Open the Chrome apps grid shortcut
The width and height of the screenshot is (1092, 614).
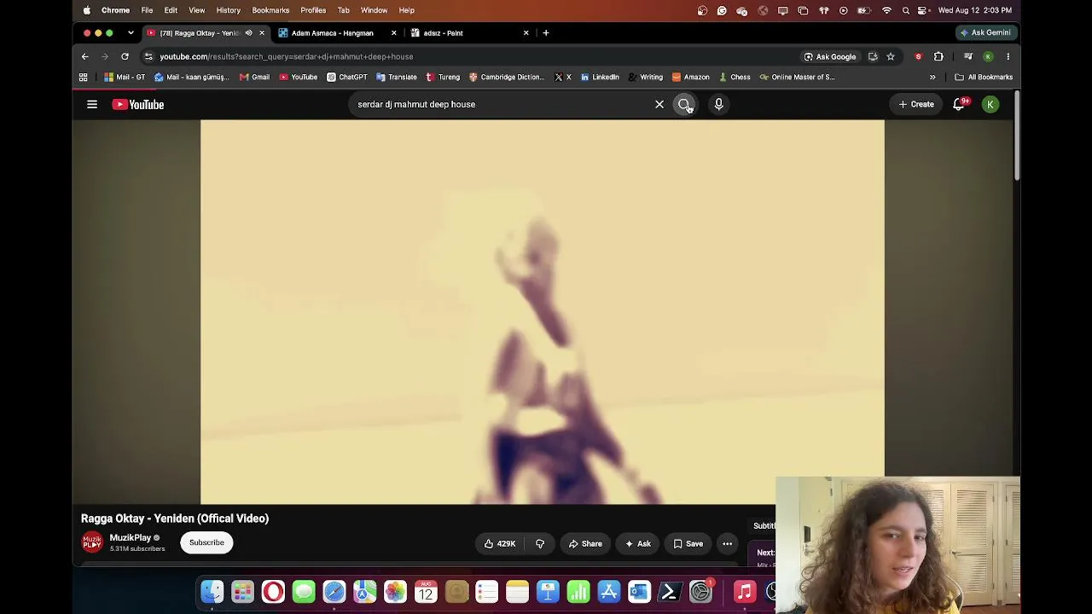[x=83, y=77]
